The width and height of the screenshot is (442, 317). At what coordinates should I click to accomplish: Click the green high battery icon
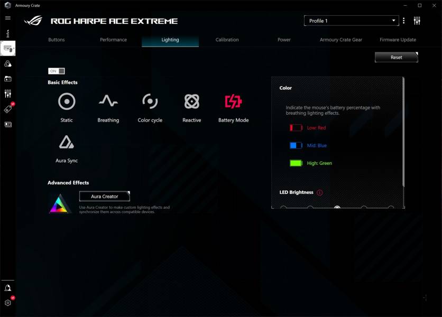point(296,163)
